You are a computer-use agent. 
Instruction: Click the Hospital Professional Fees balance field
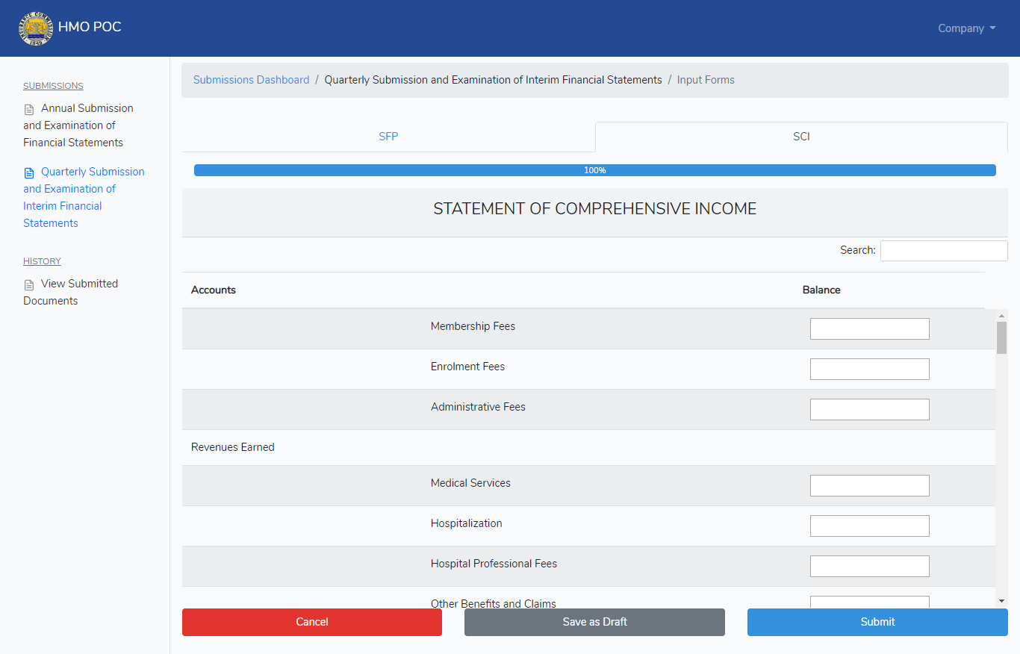870,566
